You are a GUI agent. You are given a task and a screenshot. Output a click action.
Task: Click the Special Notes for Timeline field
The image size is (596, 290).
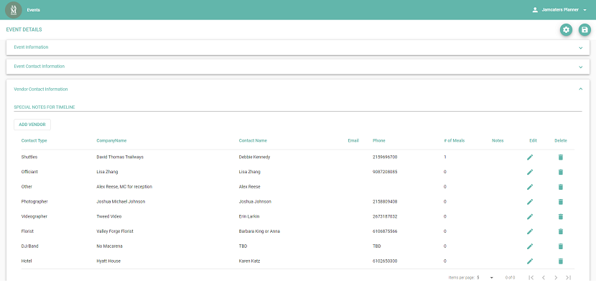pos(298,107)
